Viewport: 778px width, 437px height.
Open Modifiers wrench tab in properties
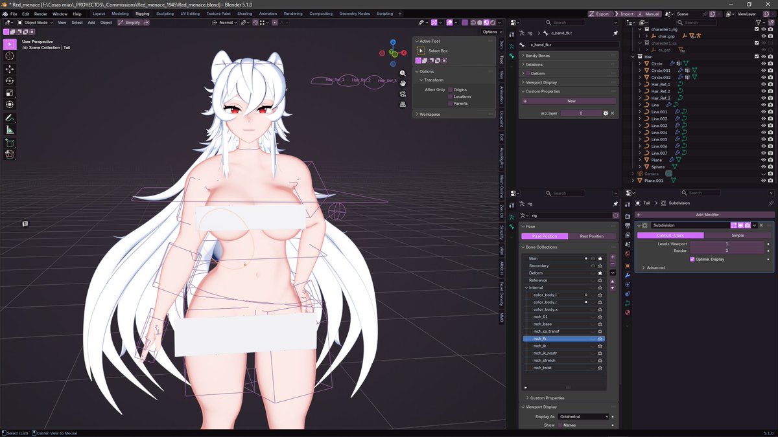tap(628, 275)
